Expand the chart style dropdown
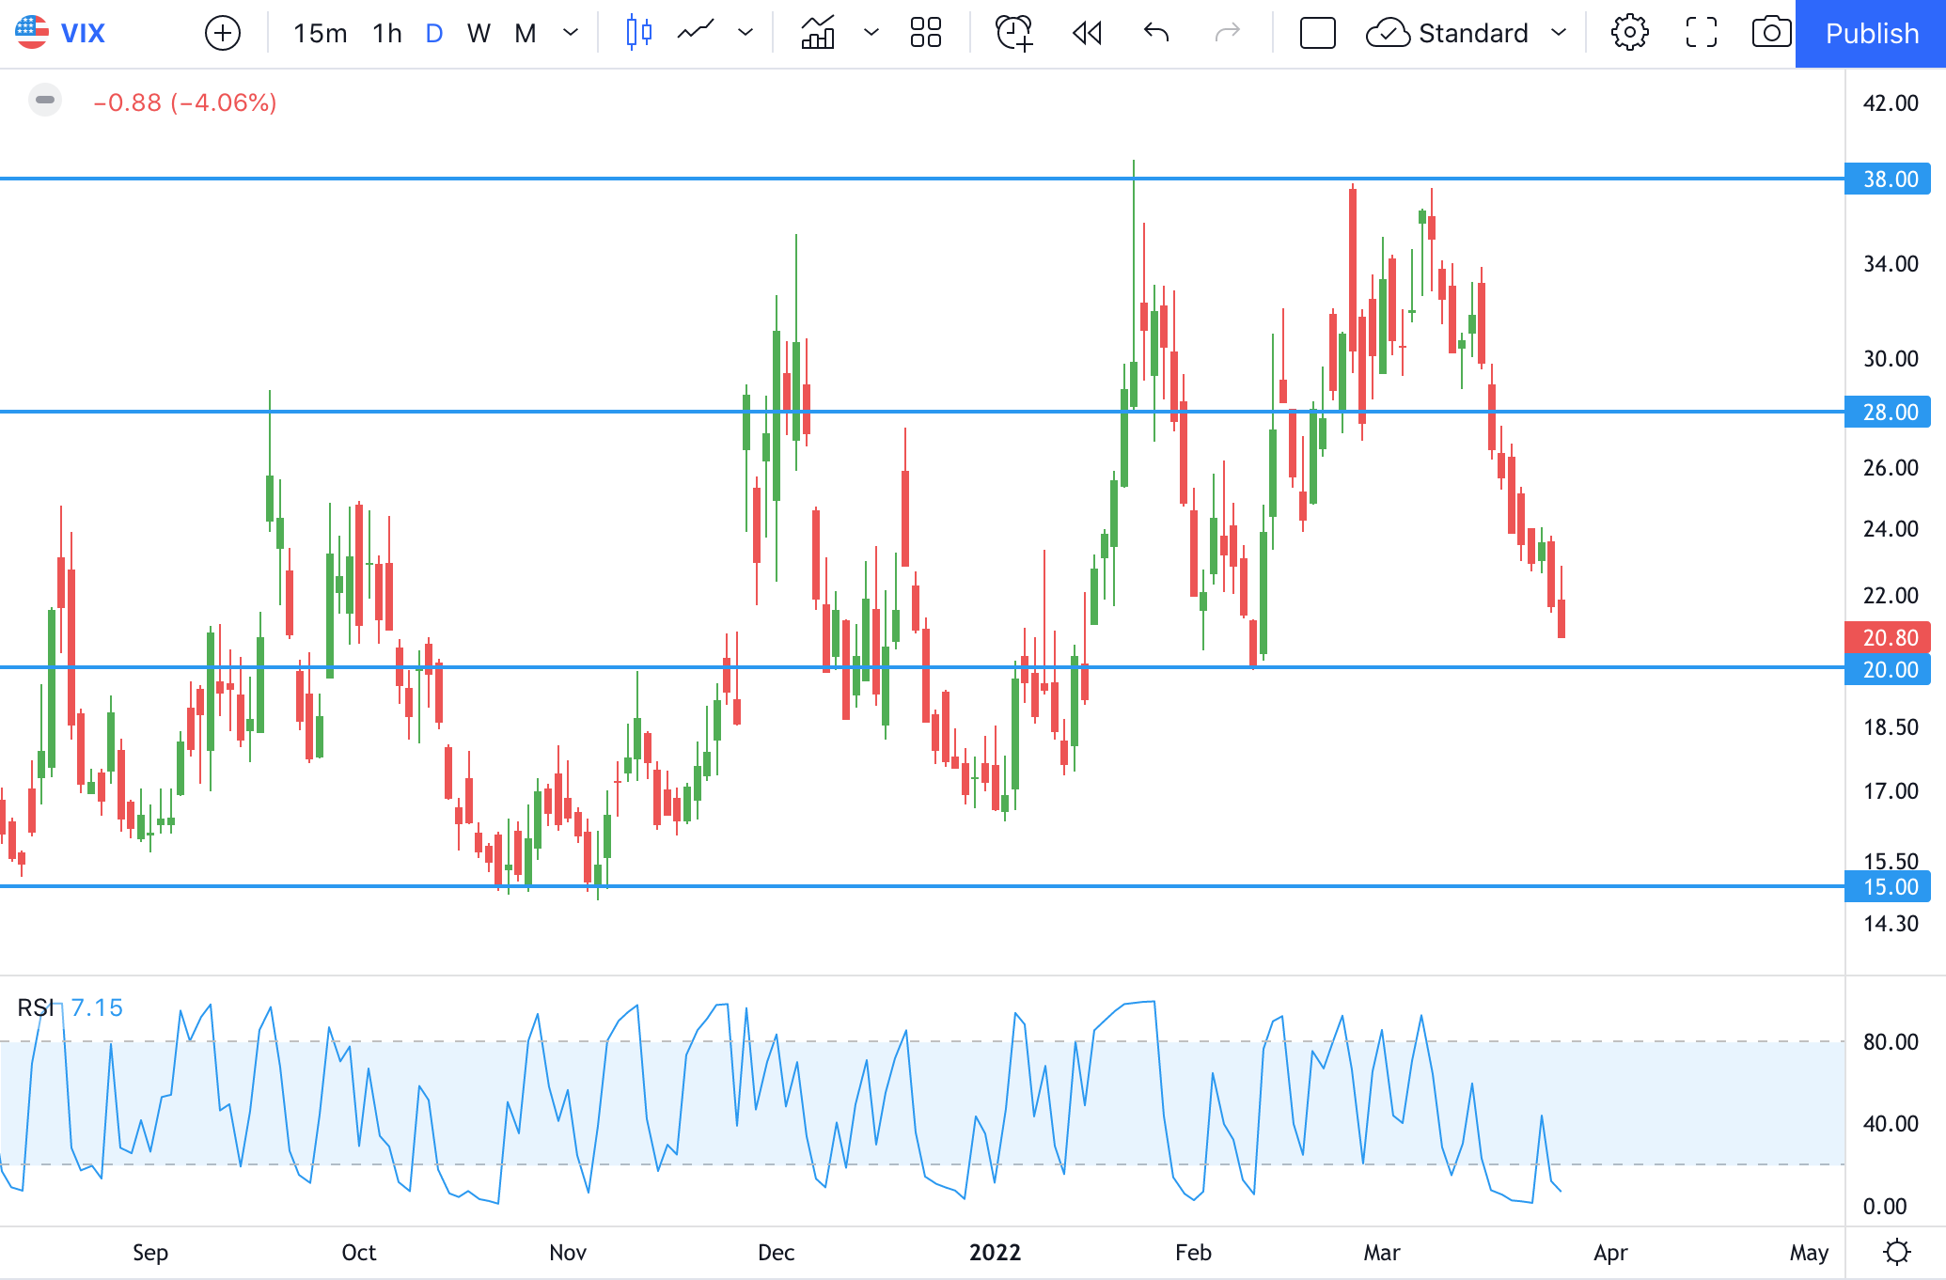This screenshot has width=1946, height=1280. (745, 34)
